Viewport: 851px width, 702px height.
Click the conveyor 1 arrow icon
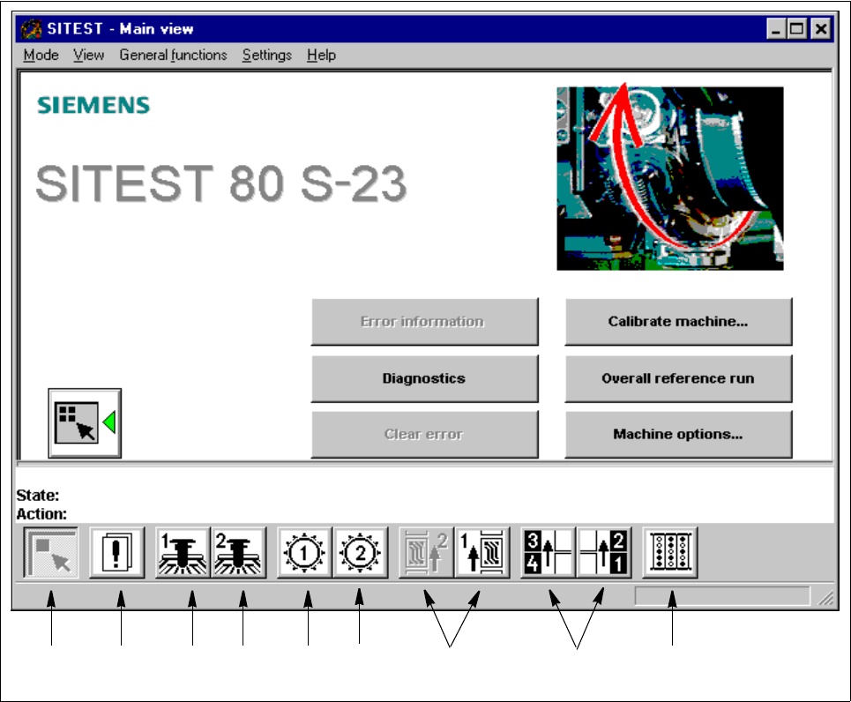click(482, 553)
